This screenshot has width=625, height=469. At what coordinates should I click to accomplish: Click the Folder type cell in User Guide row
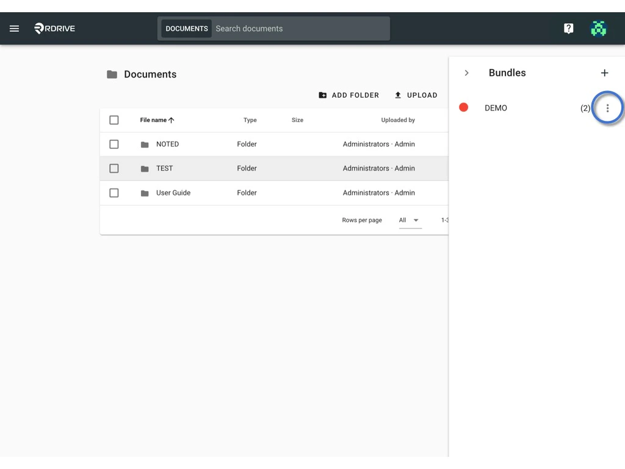pos(247,192)
